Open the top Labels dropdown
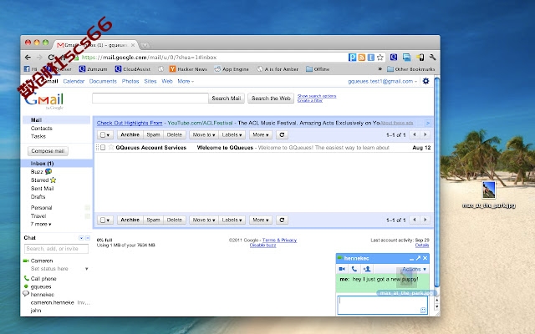 (x=232, y=134)
